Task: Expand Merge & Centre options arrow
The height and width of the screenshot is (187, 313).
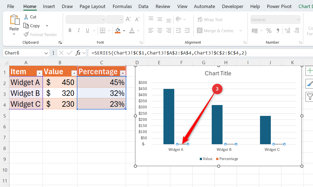Action: [241, 31]
